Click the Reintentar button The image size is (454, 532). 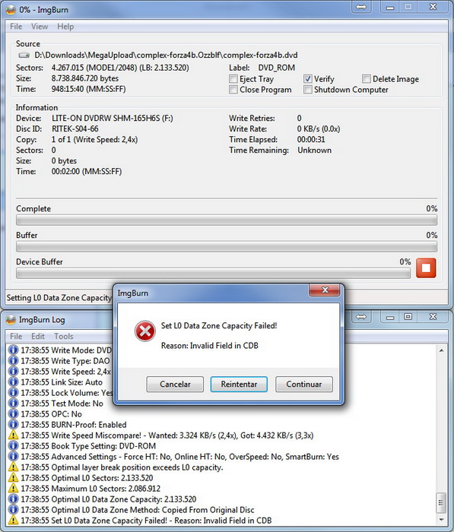point(239,384)
